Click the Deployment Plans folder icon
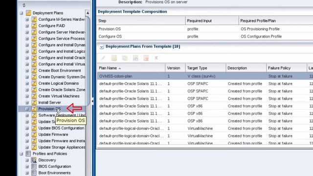The image size is (313, 176). coord(28,13)
